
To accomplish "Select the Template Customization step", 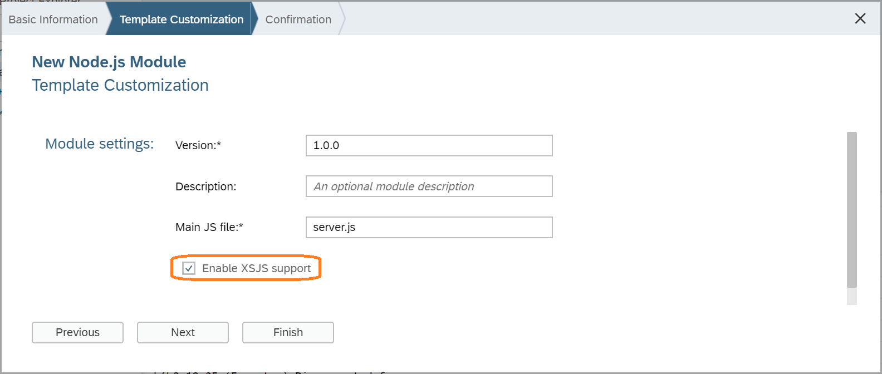I will 182,19.
